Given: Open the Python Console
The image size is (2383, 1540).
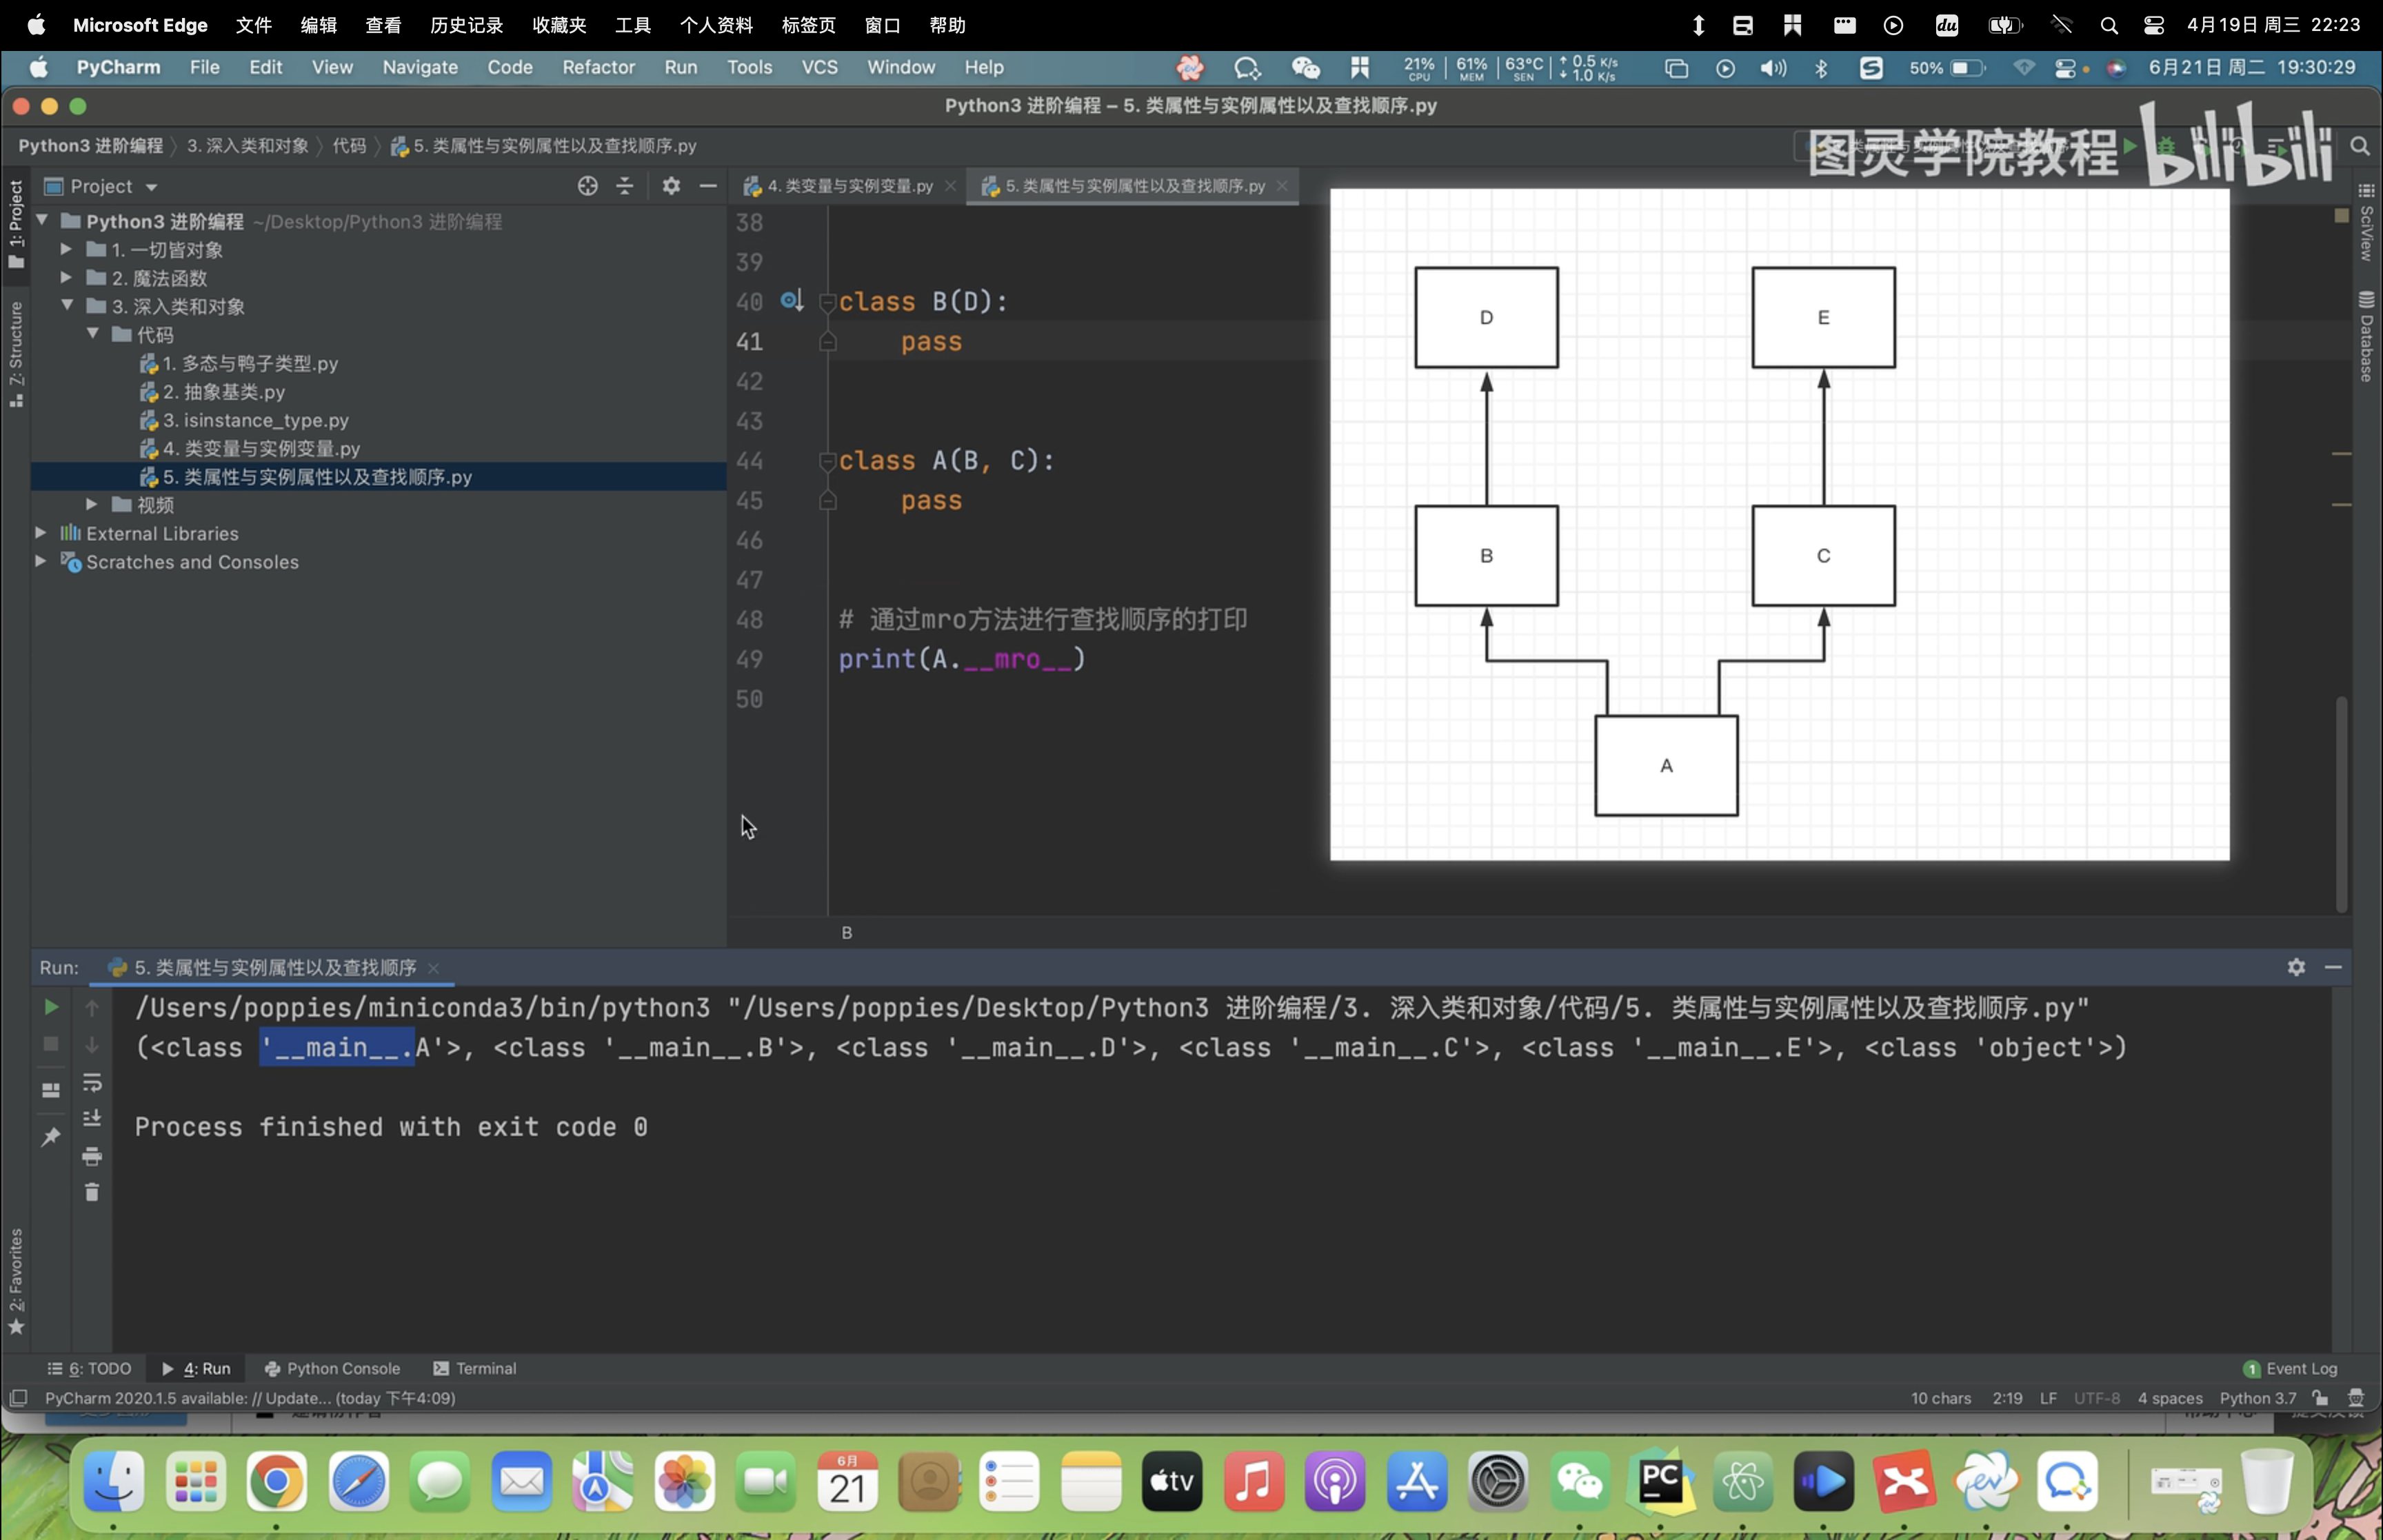Looking at the screenshot, I should coord(332,1368).
